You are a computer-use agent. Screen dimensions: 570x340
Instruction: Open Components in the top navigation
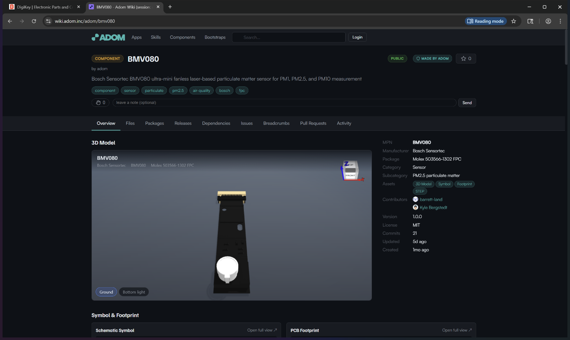(182, 37)
